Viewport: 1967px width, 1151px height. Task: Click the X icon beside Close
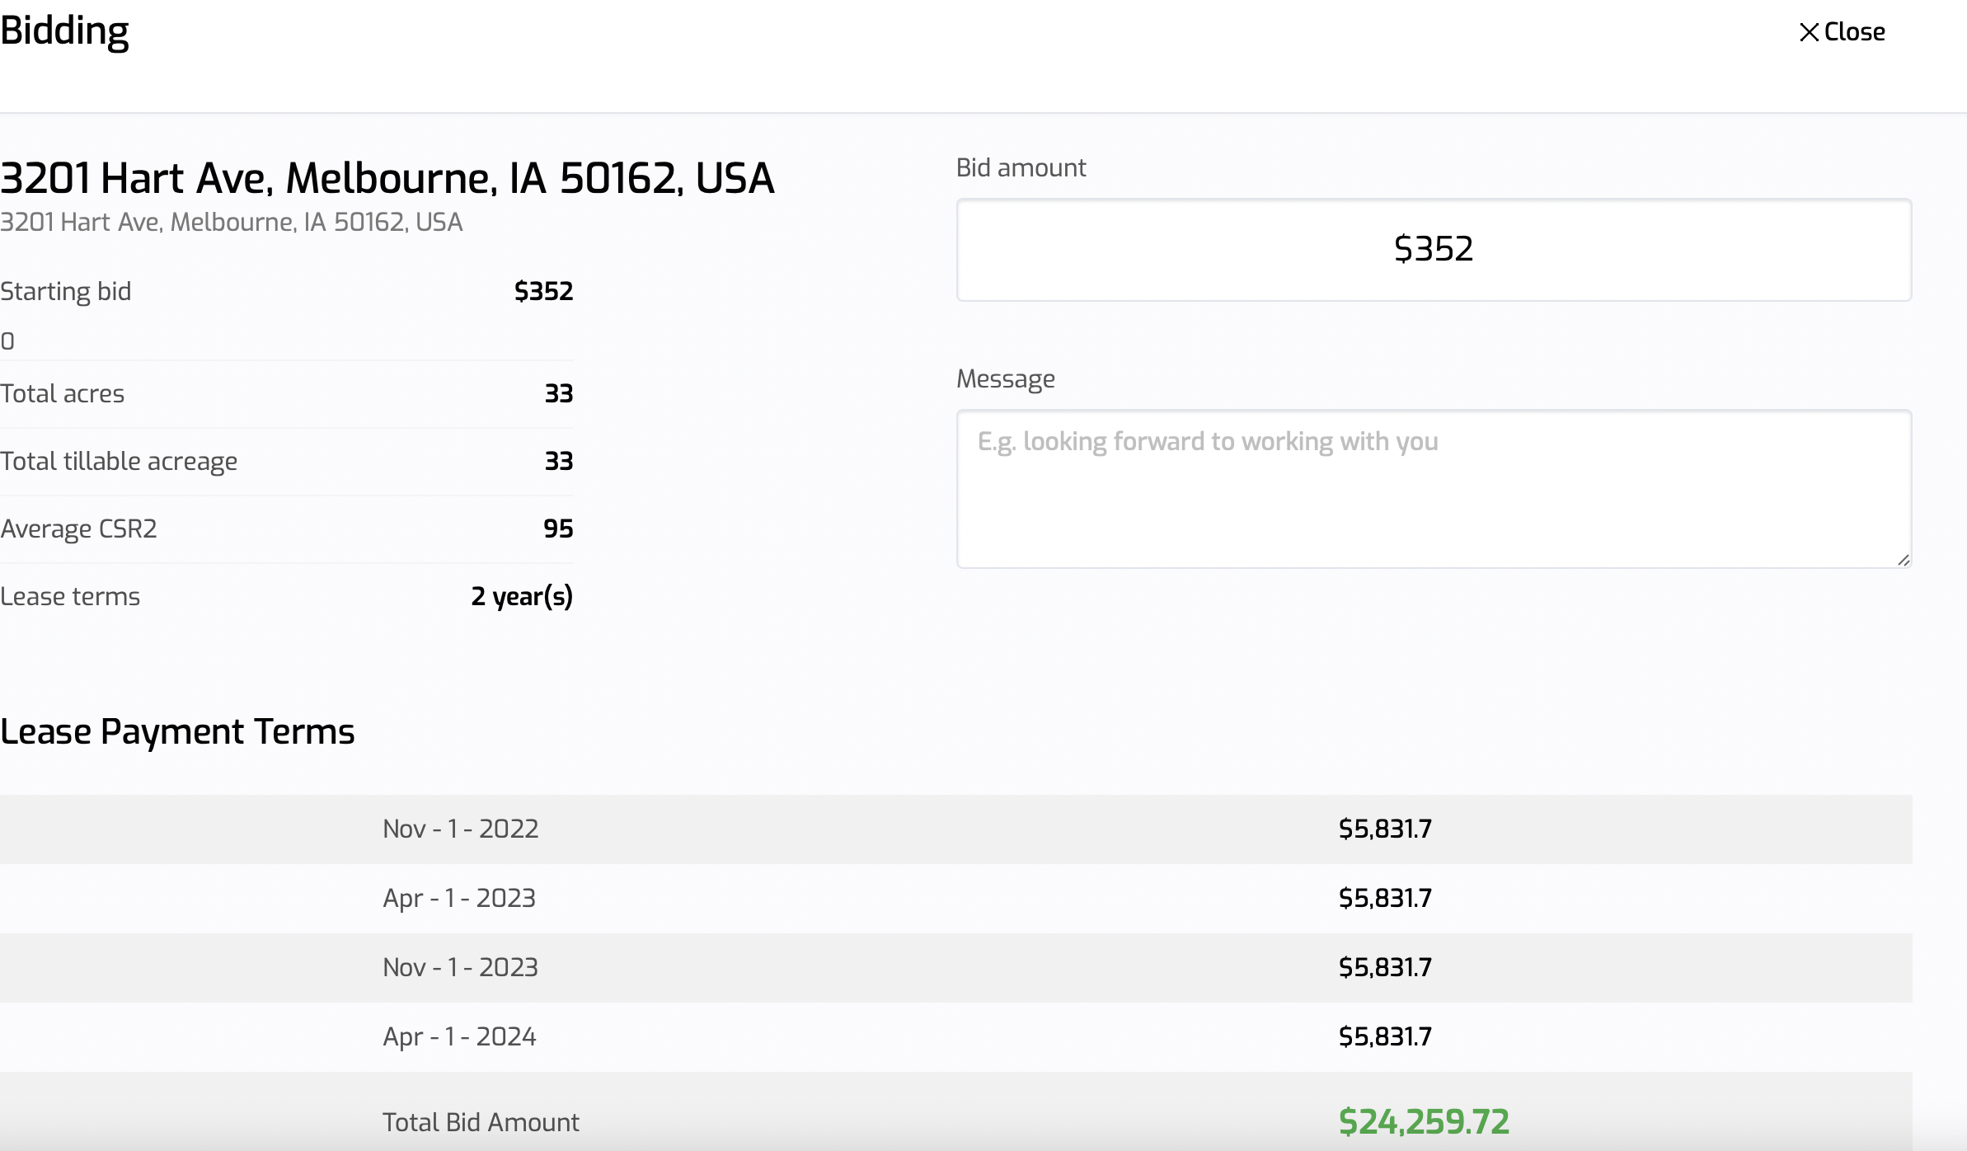pyautogui.click(x=1809, y=32)
